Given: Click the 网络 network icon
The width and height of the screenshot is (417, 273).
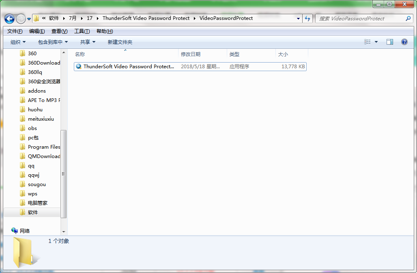Looking at the screenshot, I should (14, 231).
